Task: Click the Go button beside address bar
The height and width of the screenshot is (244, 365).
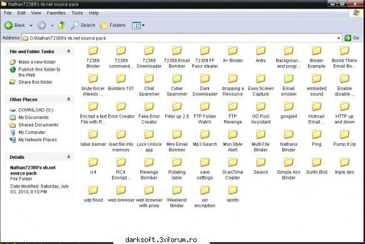Action: 352,38
